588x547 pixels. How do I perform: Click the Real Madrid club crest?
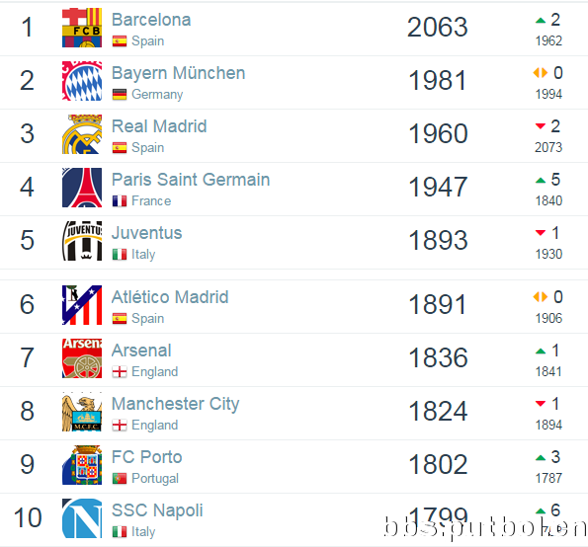click(x=82, y=134)
